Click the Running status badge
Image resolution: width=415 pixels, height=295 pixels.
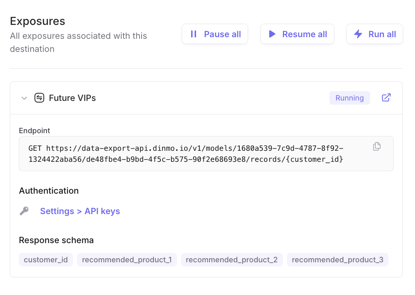[350, 98]
